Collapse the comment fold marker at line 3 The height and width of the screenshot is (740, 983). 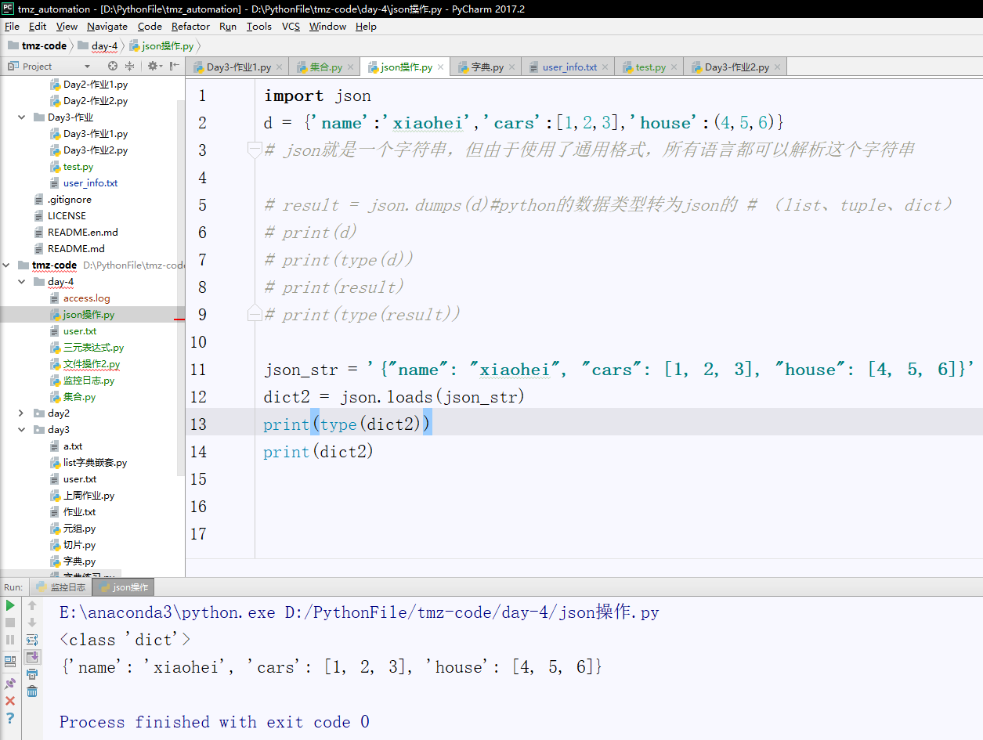(254, 149)
